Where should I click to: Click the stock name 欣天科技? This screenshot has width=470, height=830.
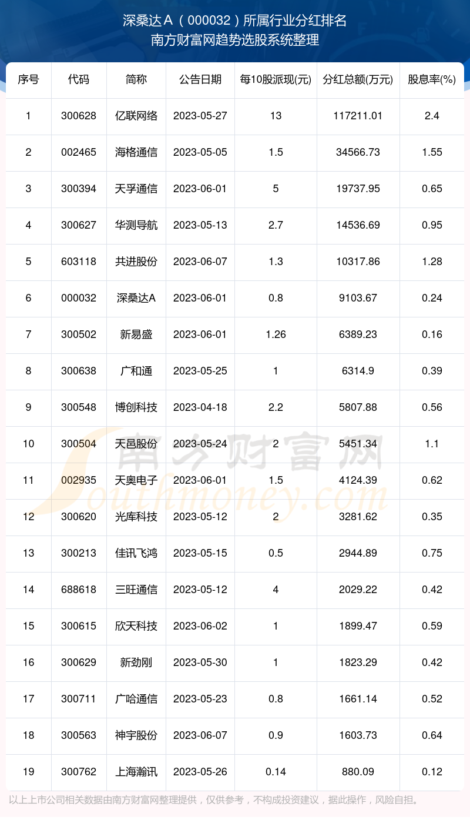136,626
